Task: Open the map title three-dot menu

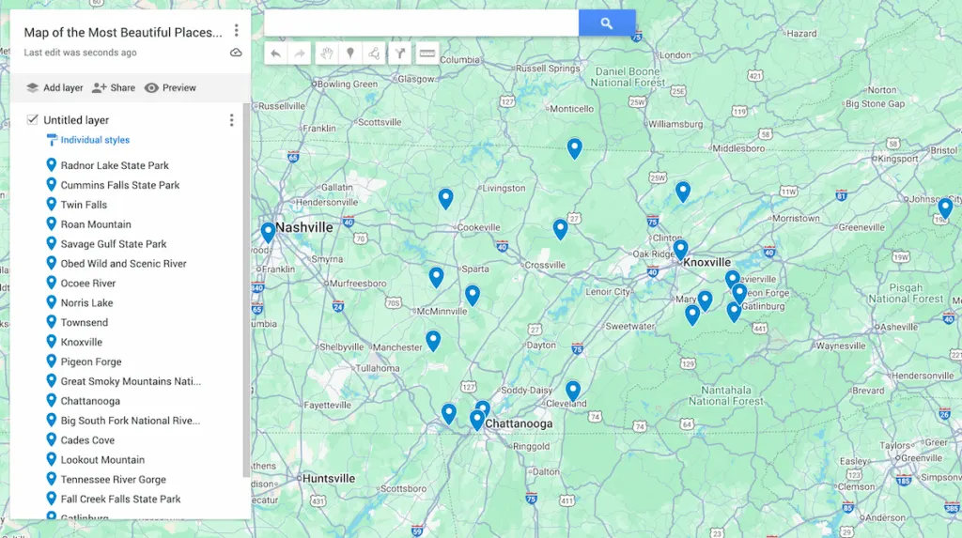Action: click(236, 31)
